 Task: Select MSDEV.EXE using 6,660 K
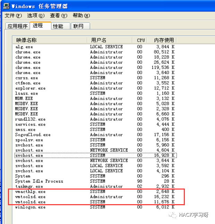tap(95, 114)
